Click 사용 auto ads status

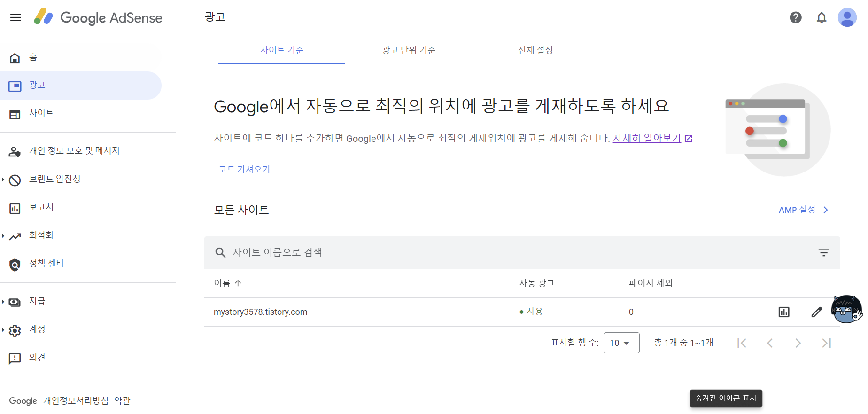531,312
